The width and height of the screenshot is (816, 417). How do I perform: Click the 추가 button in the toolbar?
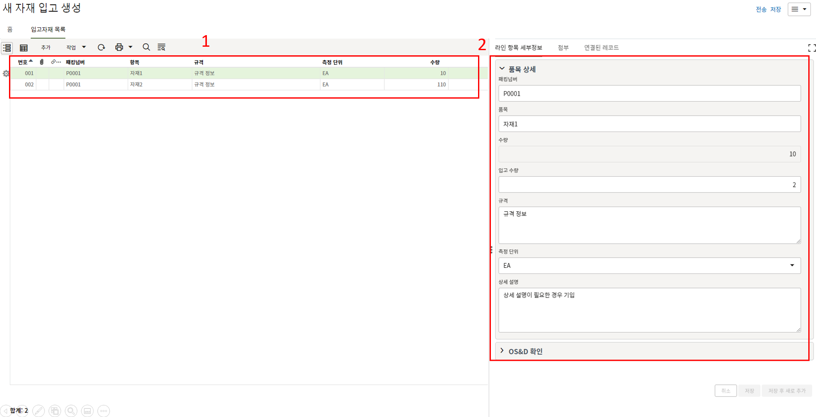[x=46, y=47]
